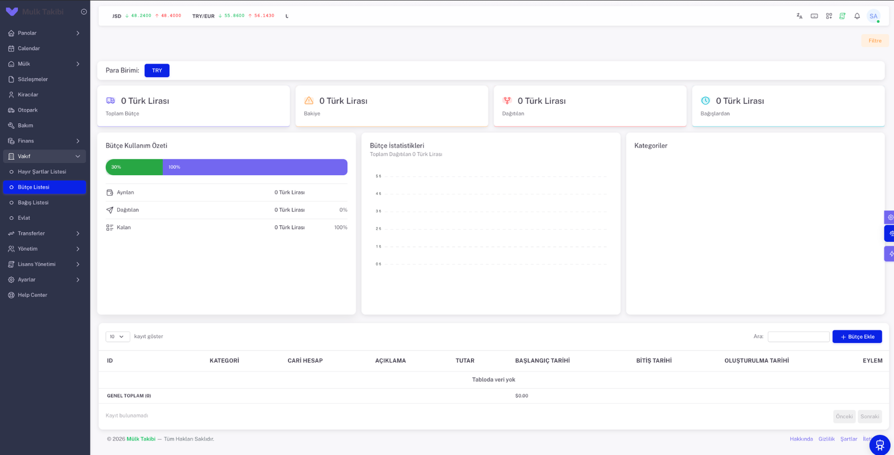The width and height of the screenshot is (894, 455).
Task: Click the Sonraki pagination button
Action: [870, 417]
